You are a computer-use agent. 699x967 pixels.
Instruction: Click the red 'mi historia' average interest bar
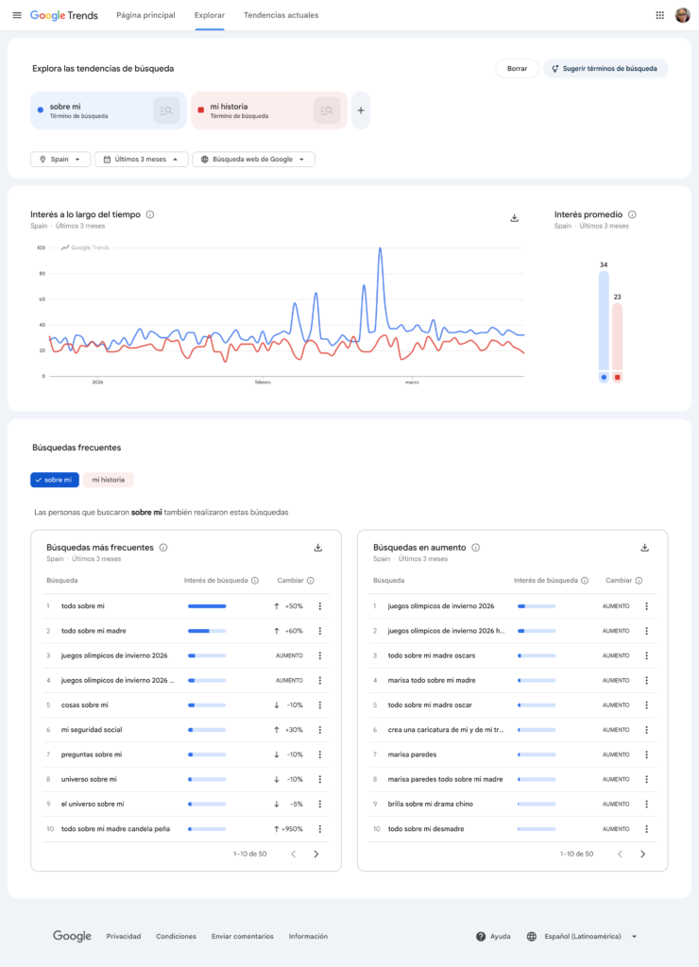pyautogui.click(x=617, y=337)
